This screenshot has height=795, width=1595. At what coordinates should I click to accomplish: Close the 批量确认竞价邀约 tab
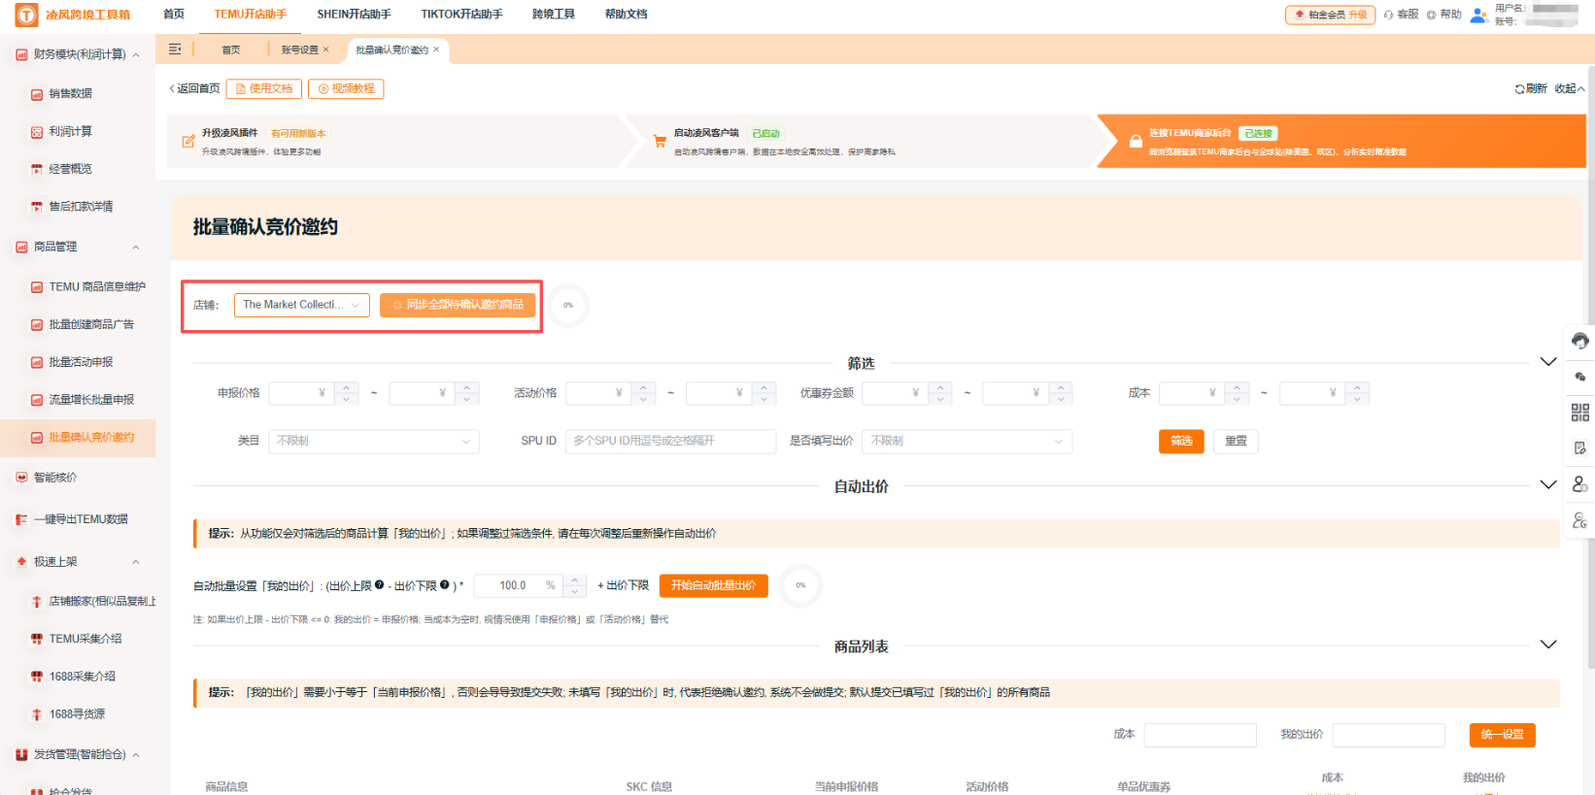[x=436, y=50]
